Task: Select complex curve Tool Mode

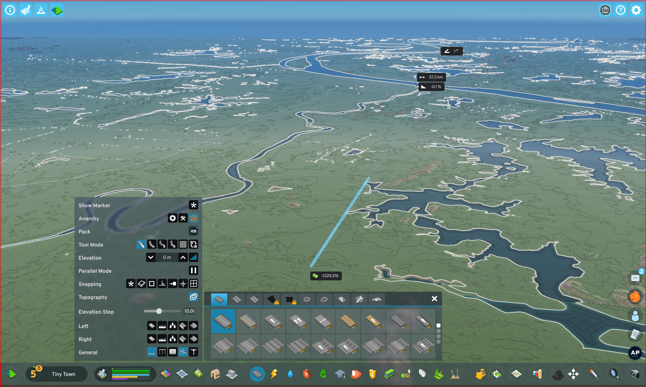Action: coord(162,244)
